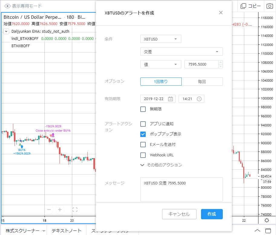276x235 pixels.
Task: Click the clock icon in time field
Action: pyautogui.click(x=199, y=99)
